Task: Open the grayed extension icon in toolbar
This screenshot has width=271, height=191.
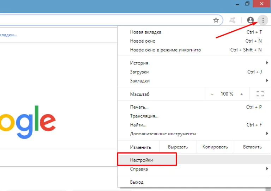Action: tap(232, 20)
